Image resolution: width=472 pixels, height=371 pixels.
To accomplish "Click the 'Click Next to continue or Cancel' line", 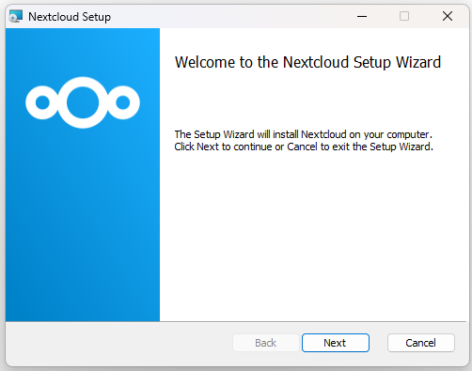I will click(304, 147).
